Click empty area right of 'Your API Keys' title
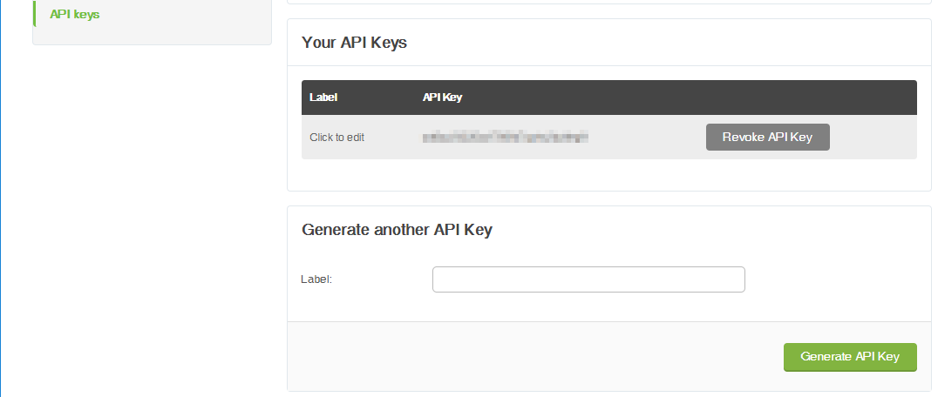Viewport: 938px width, 397px height. pyautogui.click(x=663, y=43)
